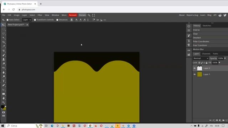
Task: Select the Eyedropper tool
Action: [x=4, y=47]
